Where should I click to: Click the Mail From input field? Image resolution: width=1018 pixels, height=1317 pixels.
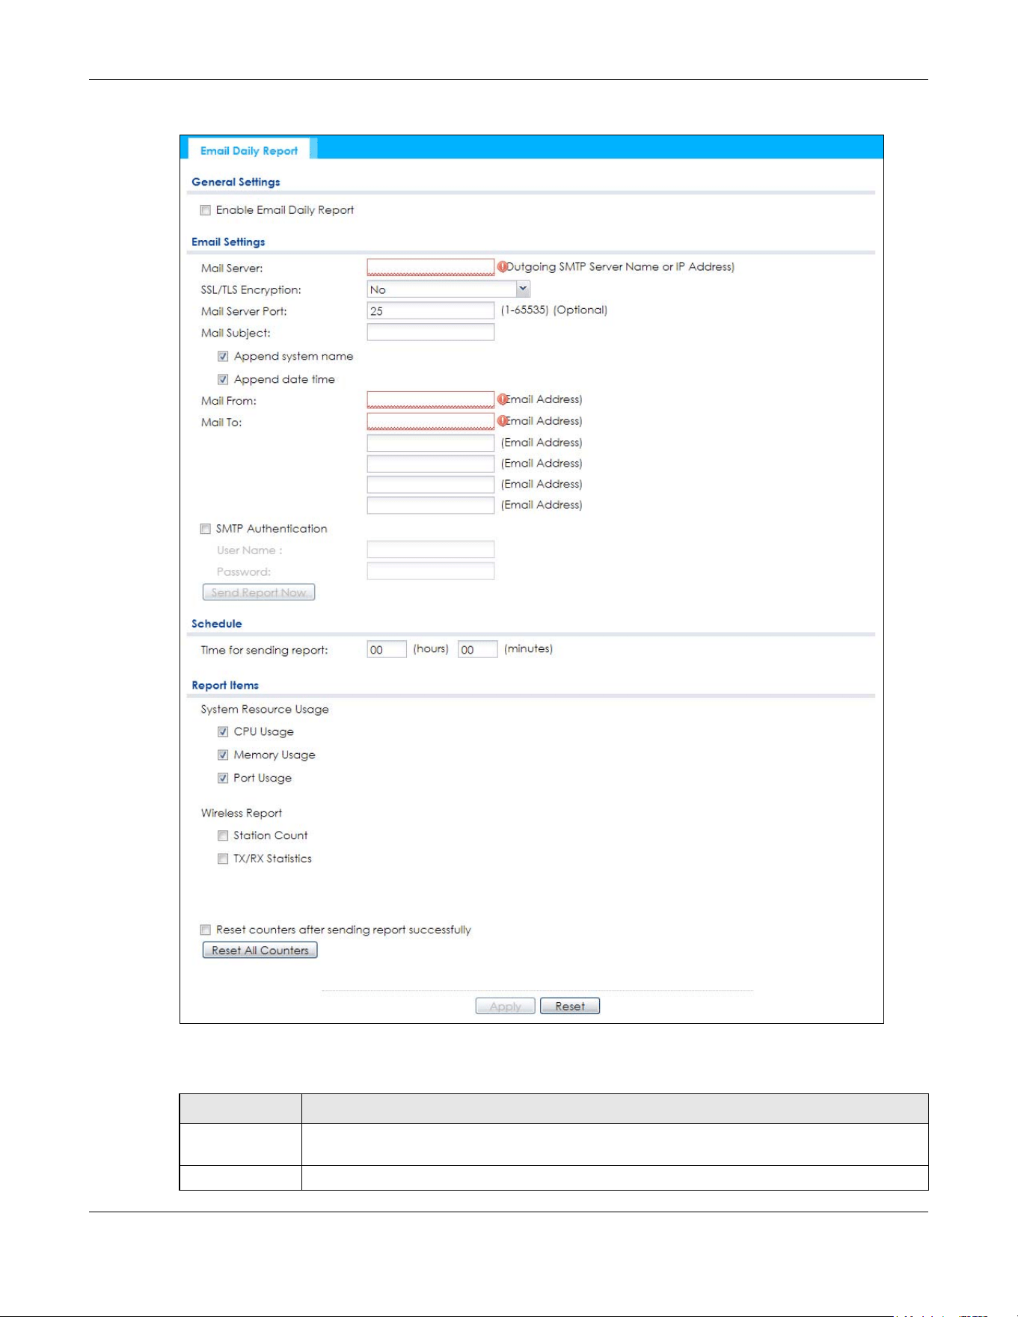tap(430, 400)
